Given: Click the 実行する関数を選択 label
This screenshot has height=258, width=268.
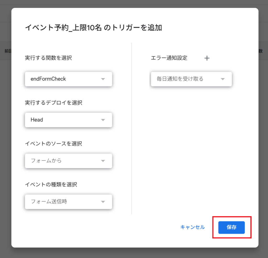Looking at the screenshot, I should click(x=48, y=58).
